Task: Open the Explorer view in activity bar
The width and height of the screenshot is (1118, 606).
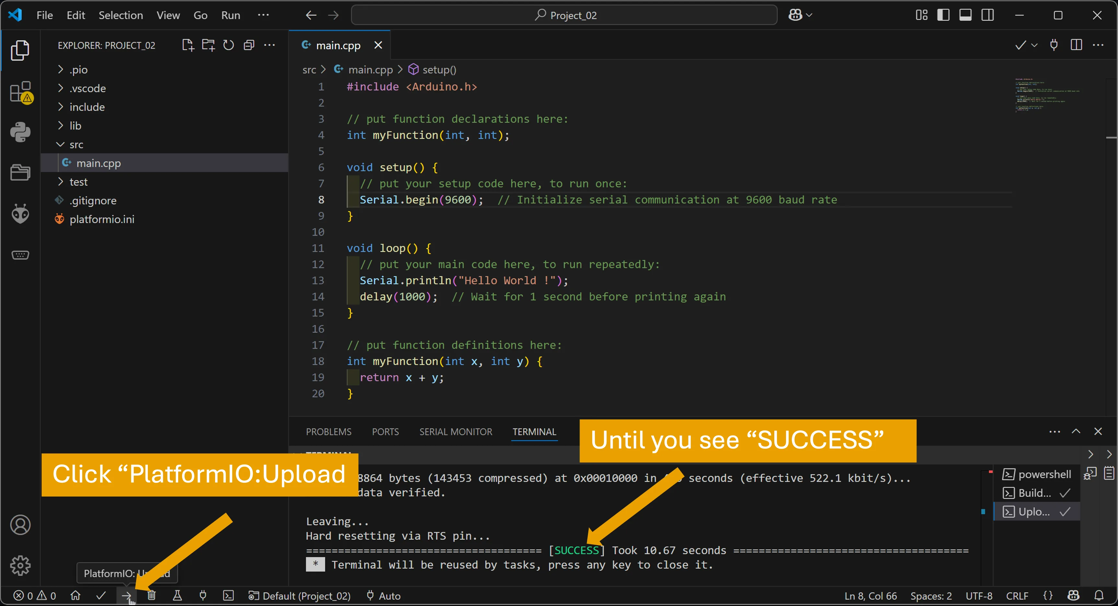Action: click(x=20, y=50)
